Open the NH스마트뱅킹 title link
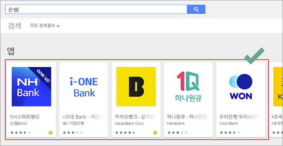 24,117
